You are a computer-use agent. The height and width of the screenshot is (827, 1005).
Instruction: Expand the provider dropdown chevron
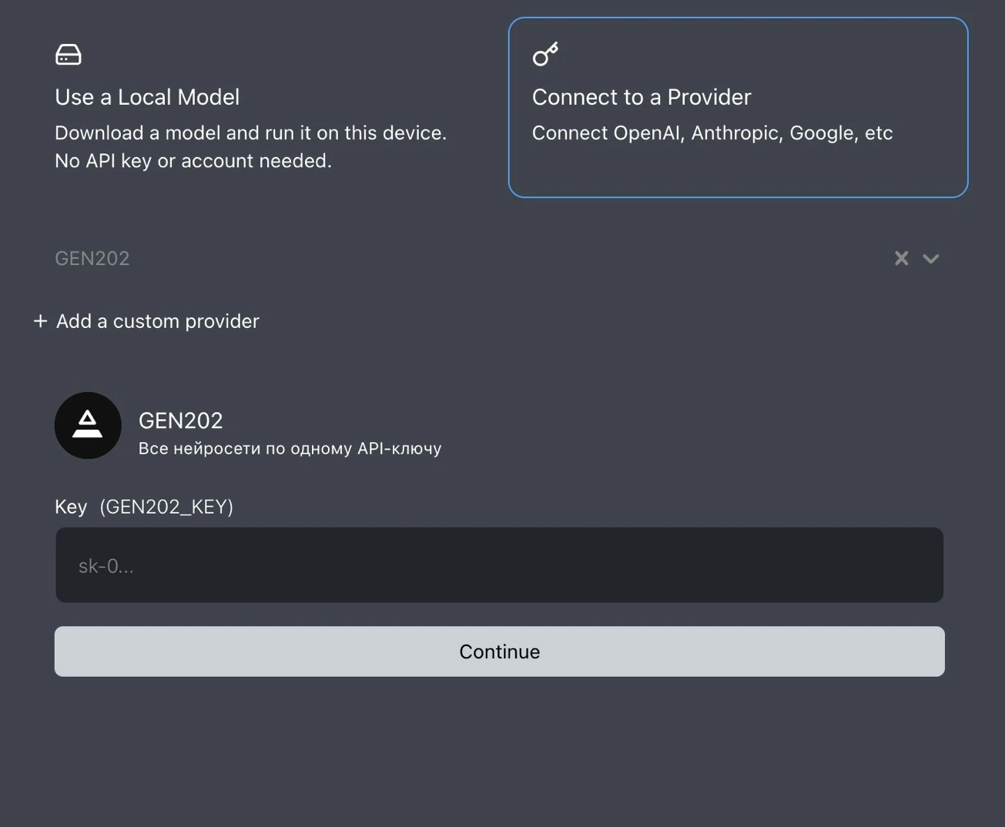point(931,259)
